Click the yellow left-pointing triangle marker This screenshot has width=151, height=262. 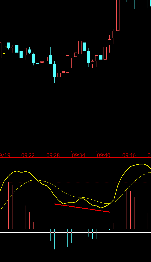[6, 47]
